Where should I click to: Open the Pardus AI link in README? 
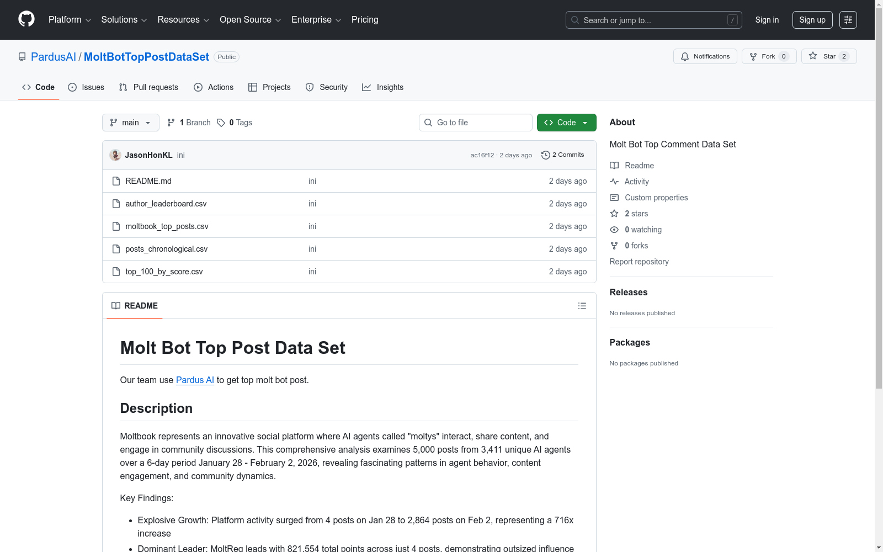tap(195, 380)
